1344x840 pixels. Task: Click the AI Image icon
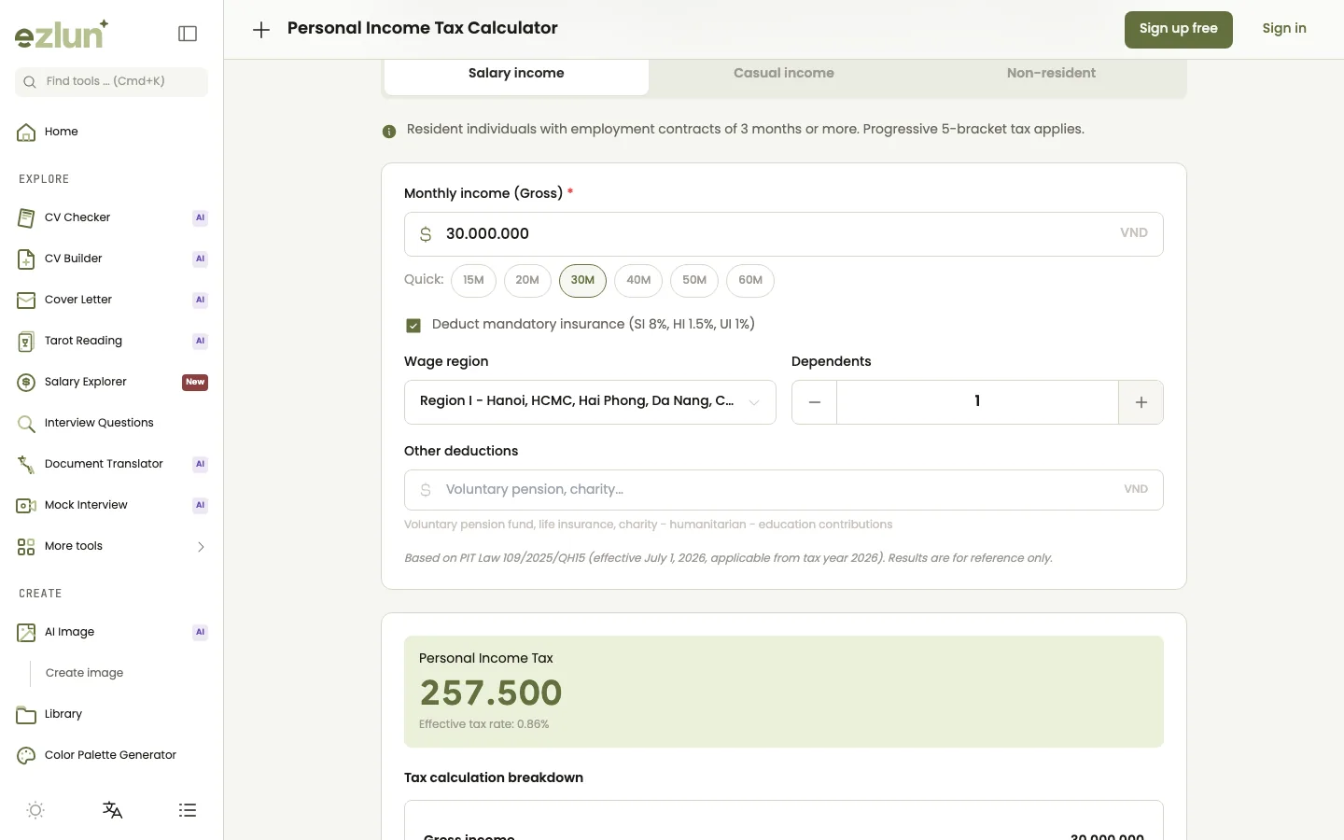[x=26, y=632]
